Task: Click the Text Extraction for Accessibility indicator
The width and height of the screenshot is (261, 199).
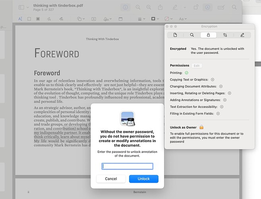Action: coord(222,107)
